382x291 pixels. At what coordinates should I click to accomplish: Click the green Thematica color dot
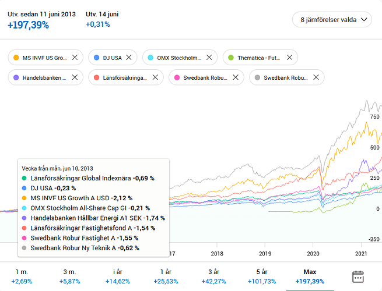[231, 58]
